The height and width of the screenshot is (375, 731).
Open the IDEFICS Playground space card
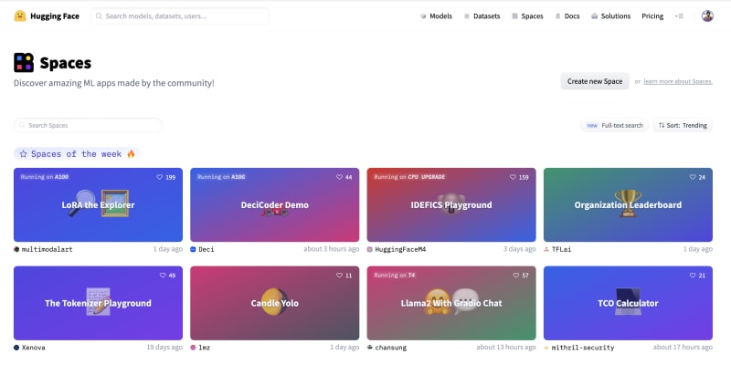451,204
